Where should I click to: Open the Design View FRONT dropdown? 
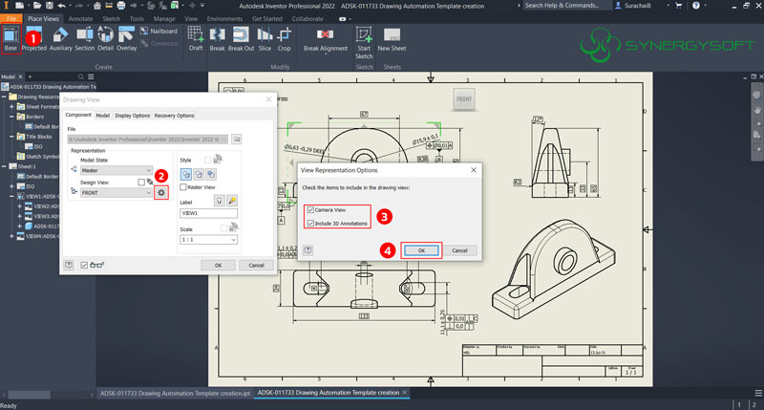(x=117, y=192)
